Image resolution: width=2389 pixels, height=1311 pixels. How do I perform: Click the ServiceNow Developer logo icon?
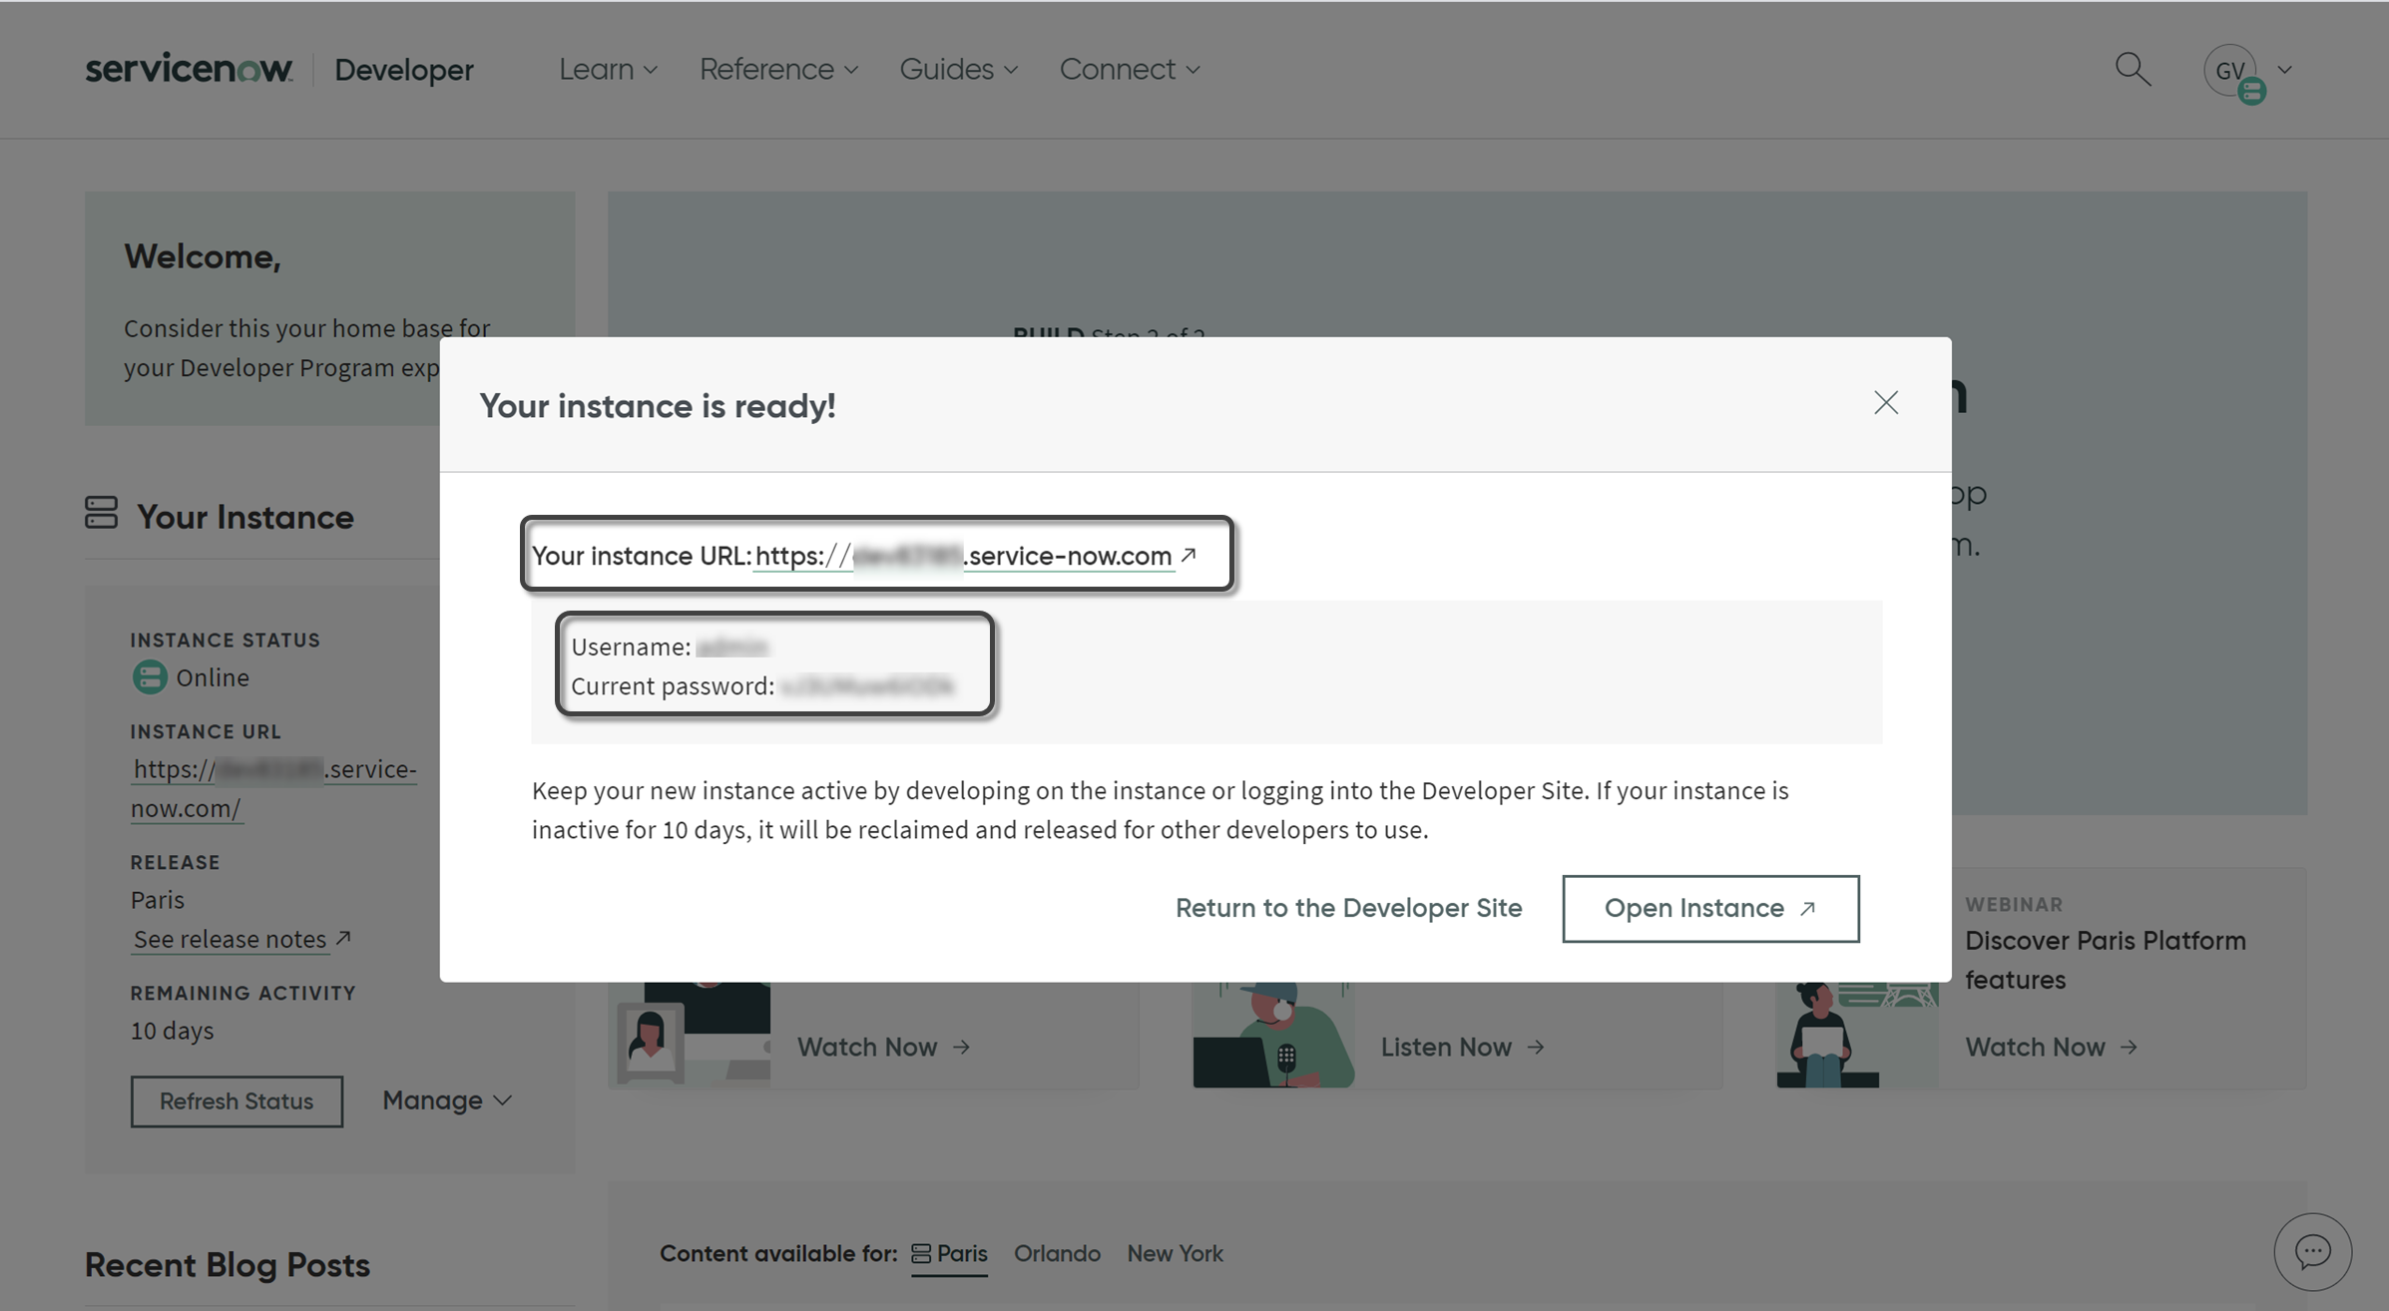tap(189, 68)
